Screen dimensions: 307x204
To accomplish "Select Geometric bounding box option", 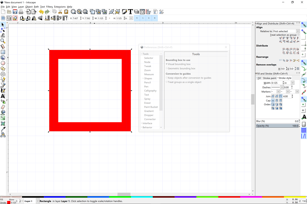I will [181, 69].
